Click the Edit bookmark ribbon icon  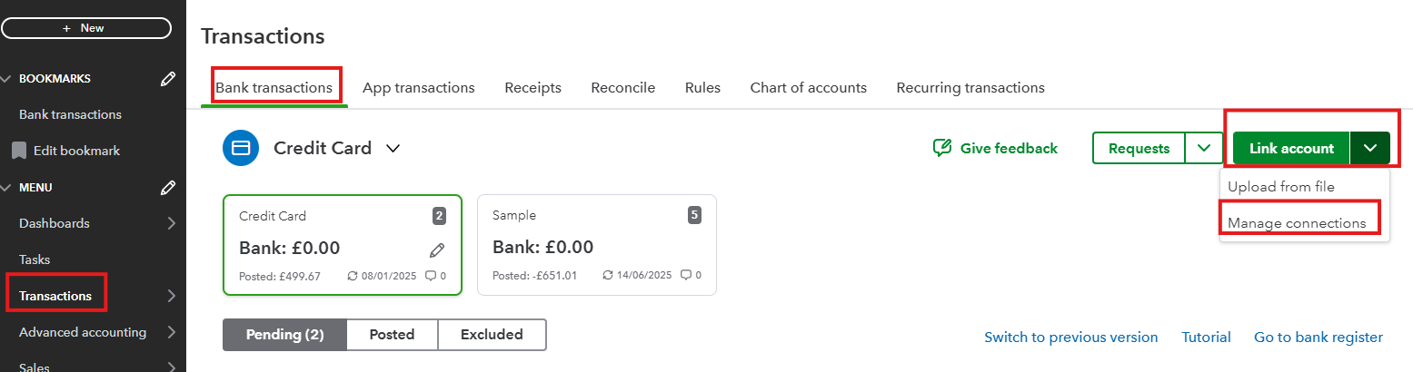[x=18, y=151]
